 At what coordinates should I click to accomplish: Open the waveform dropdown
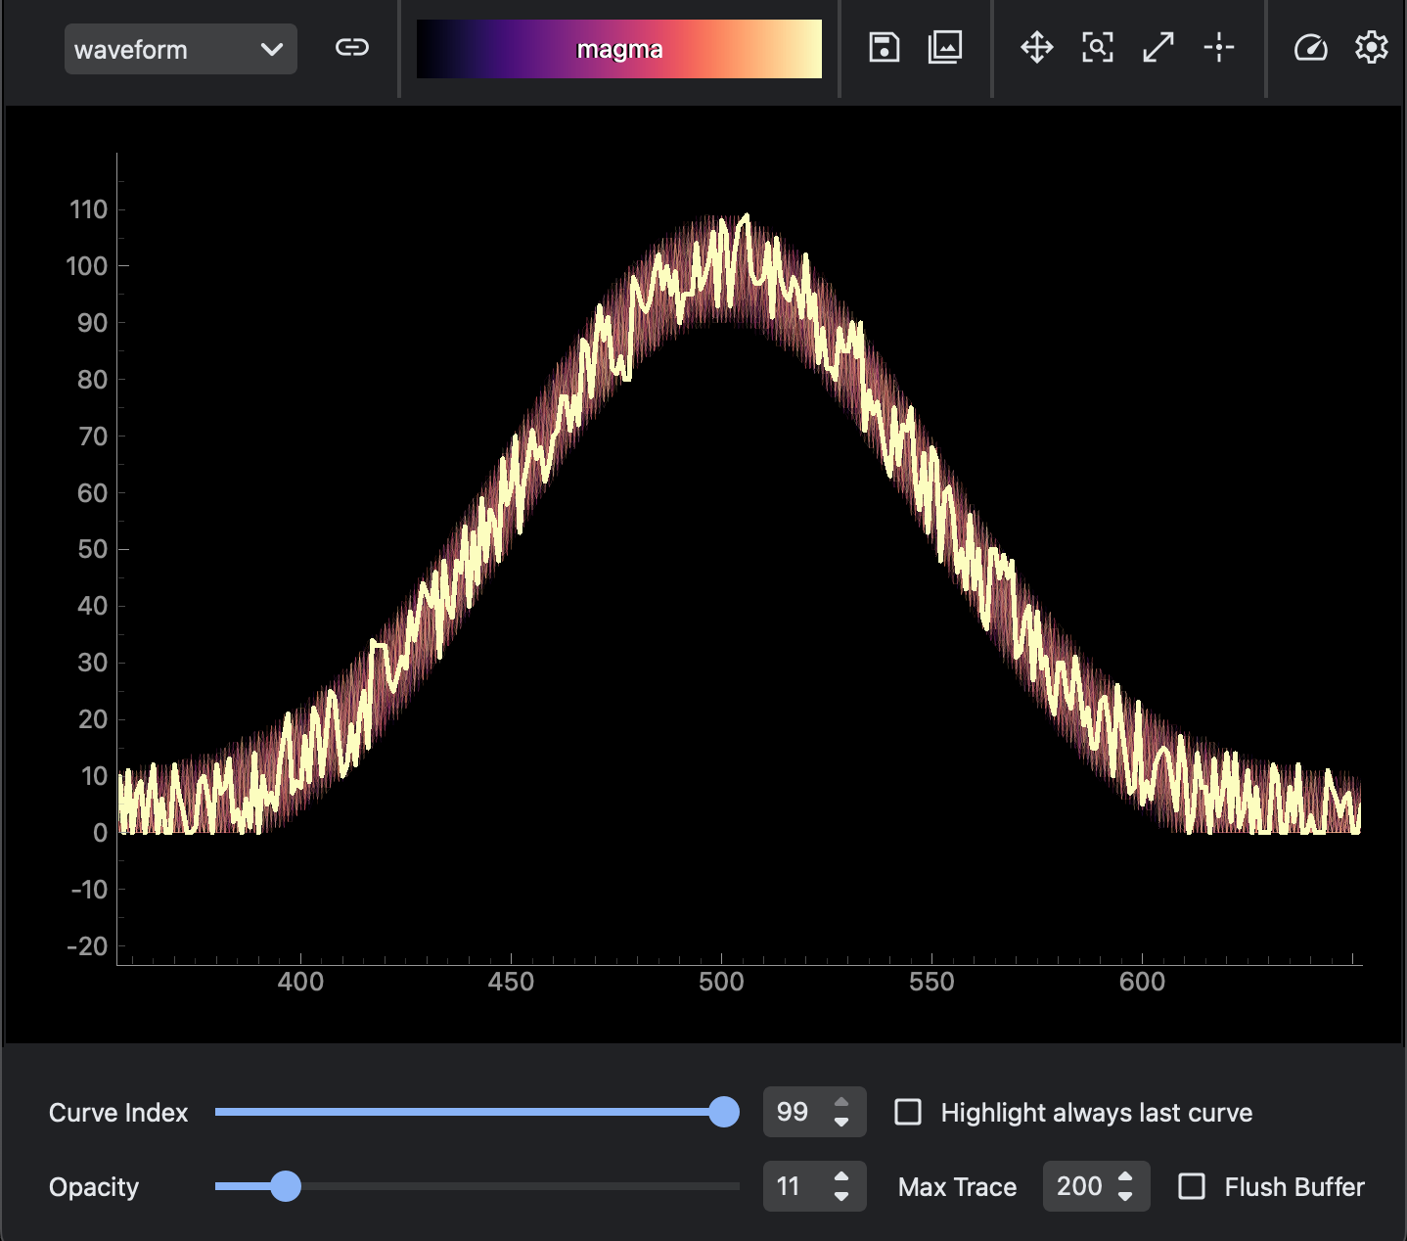[x=180, y=49]
